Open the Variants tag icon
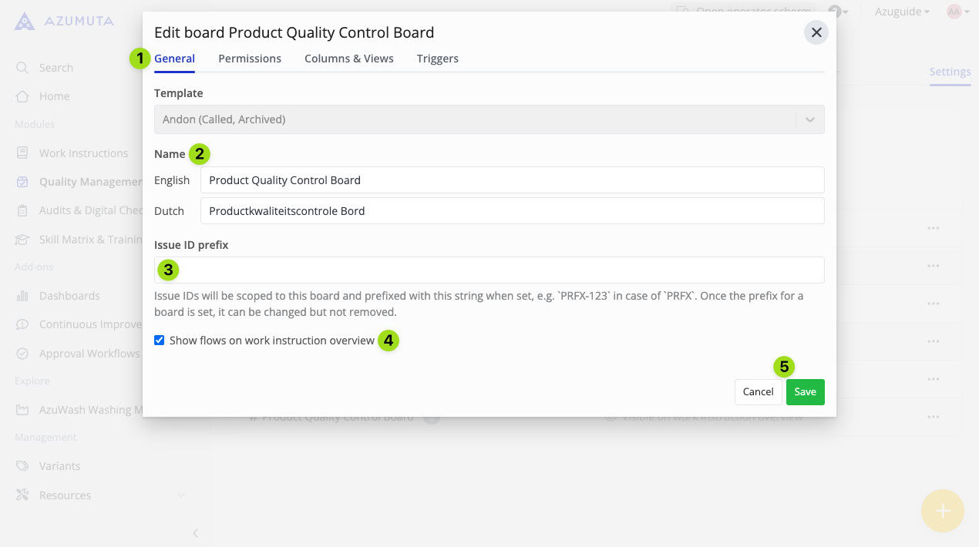Viewport: 979px width, 547px height. [x=22, y=466]
